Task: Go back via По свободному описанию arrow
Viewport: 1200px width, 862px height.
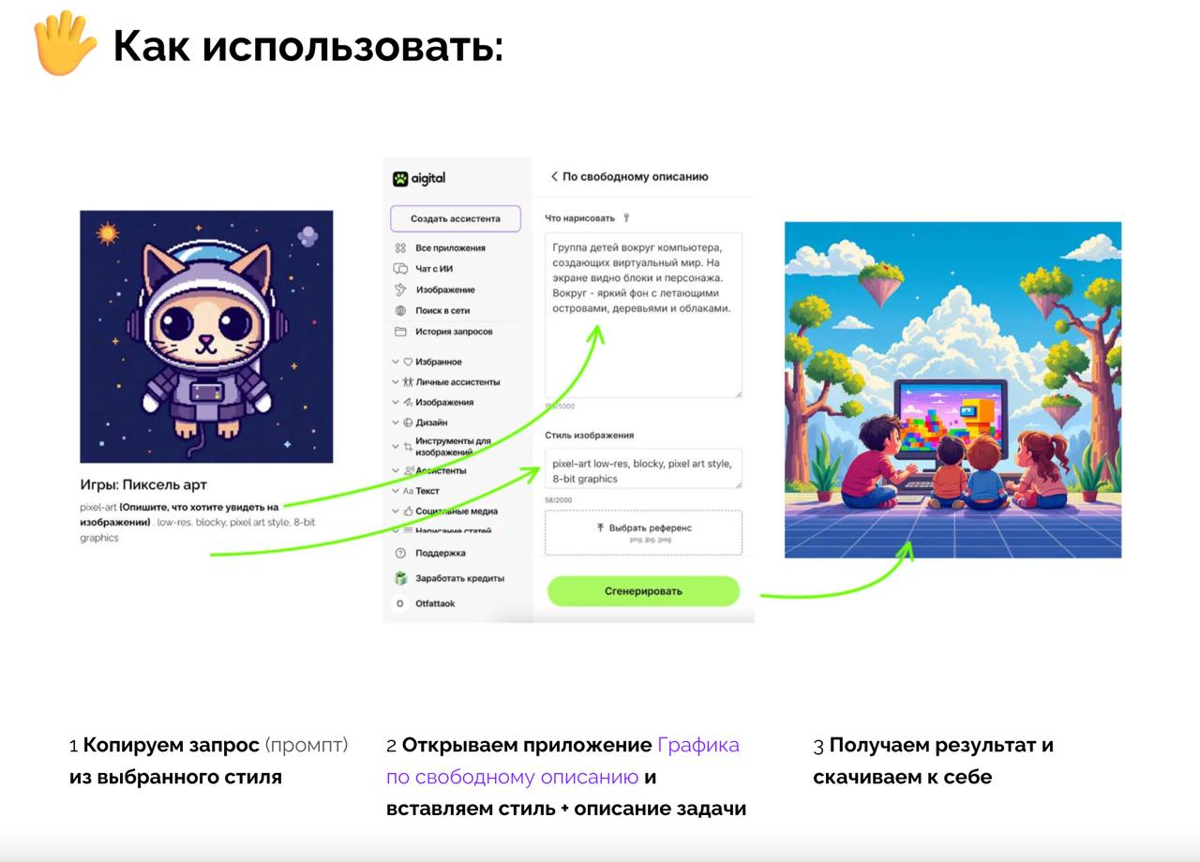Action: pyautogui.click(x=554, y=176)
